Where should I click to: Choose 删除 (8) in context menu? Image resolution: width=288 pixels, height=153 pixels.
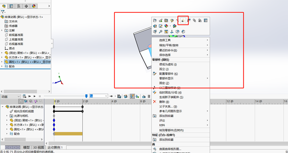pyautogui.click(x=164, y=102)
